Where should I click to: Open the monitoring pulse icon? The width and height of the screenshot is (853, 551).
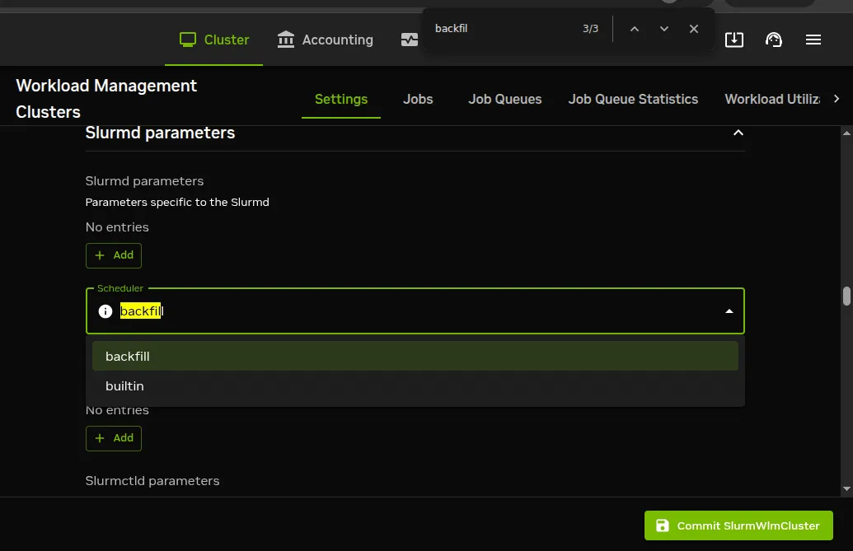point(409,40)
